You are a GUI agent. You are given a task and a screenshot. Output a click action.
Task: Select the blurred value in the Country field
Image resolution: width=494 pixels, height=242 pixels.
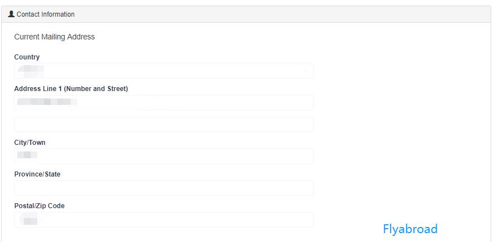[31, 70]
